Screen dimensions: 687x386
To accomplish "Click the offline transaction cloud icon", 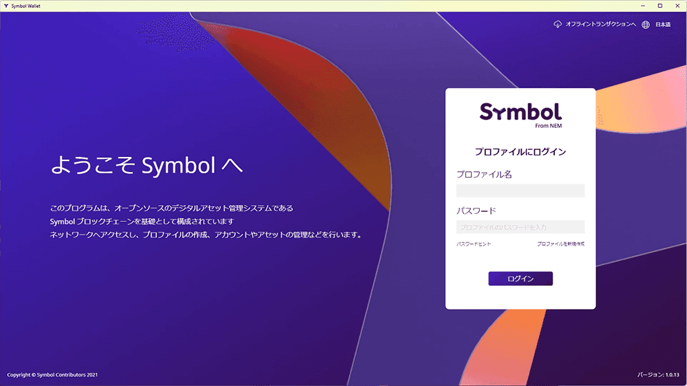I will point(558,24).
